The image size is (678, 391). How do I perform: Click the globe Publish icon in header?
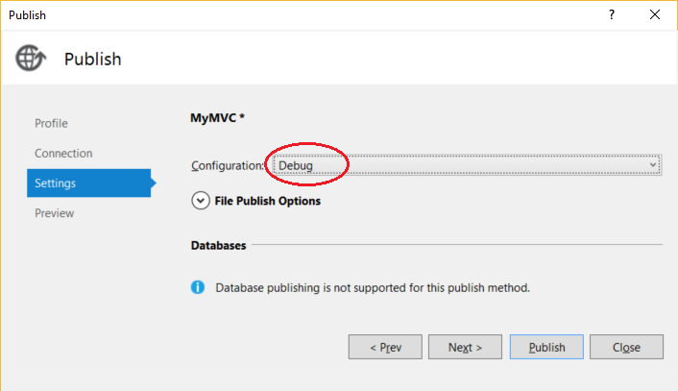(x=31, y=58)
